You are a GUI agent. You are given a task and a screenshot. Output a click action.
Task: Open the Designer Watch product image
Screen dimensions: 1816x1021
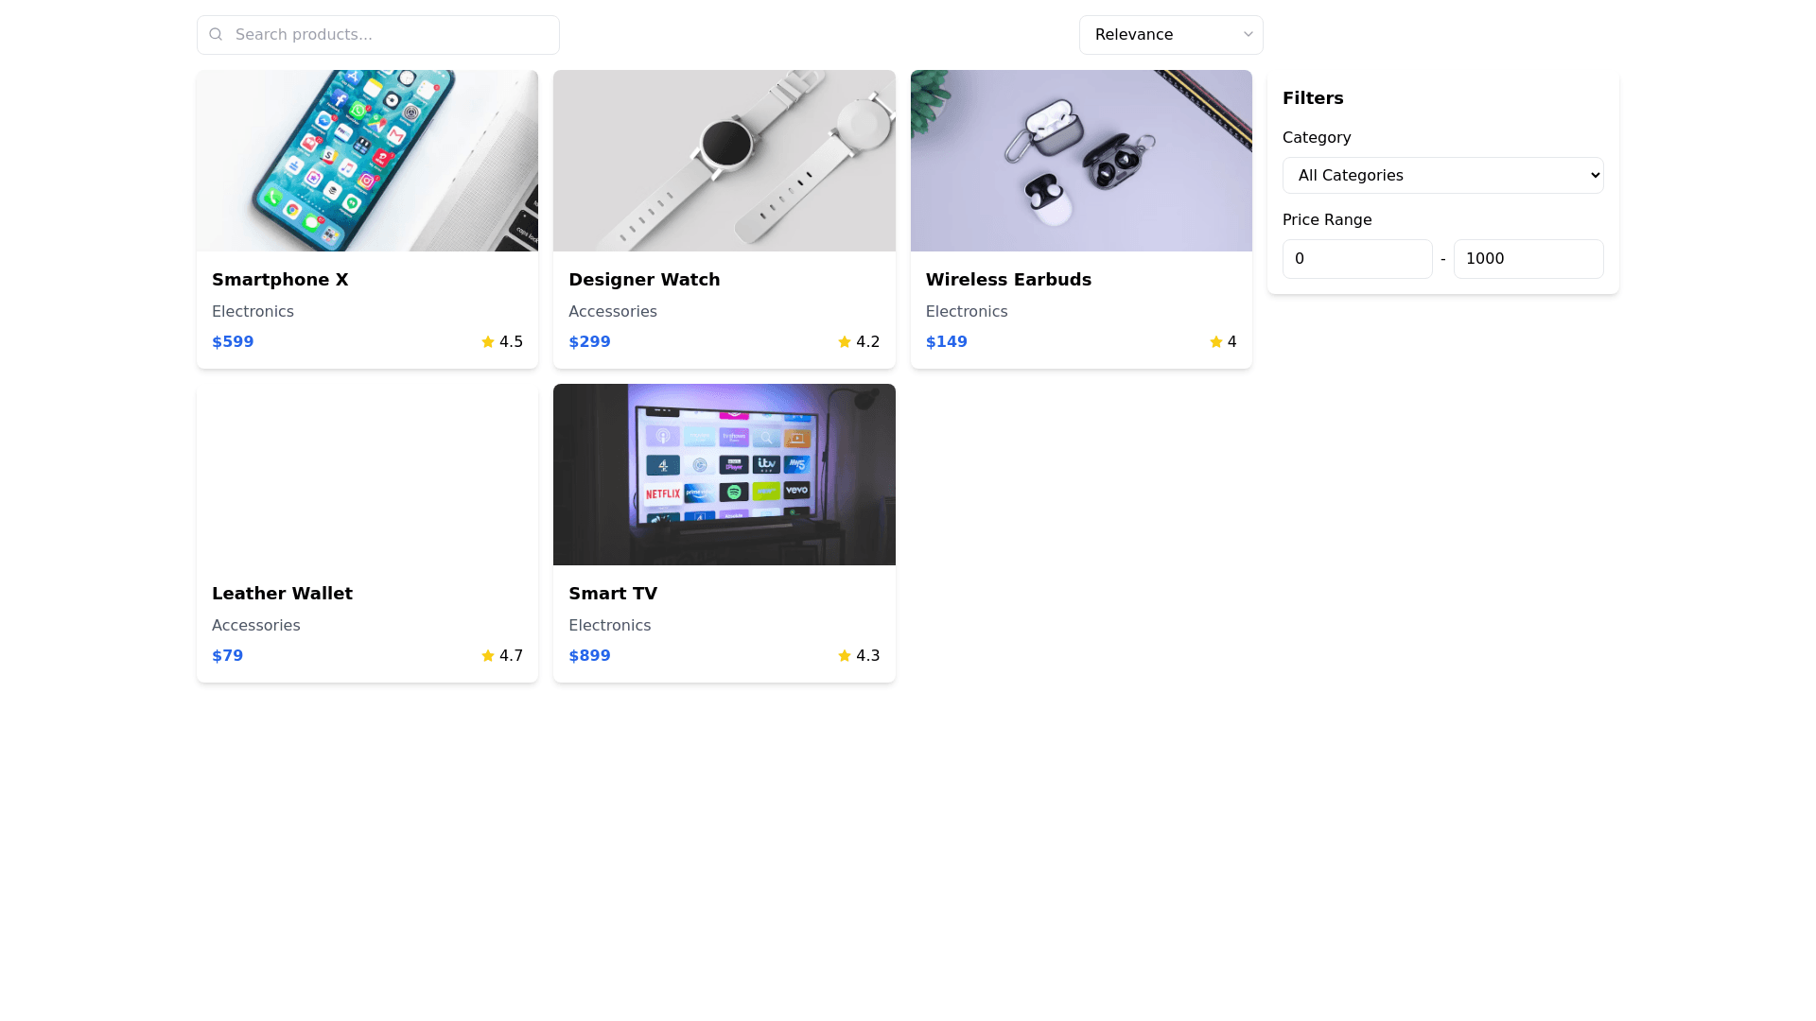(x=725, y=161)
